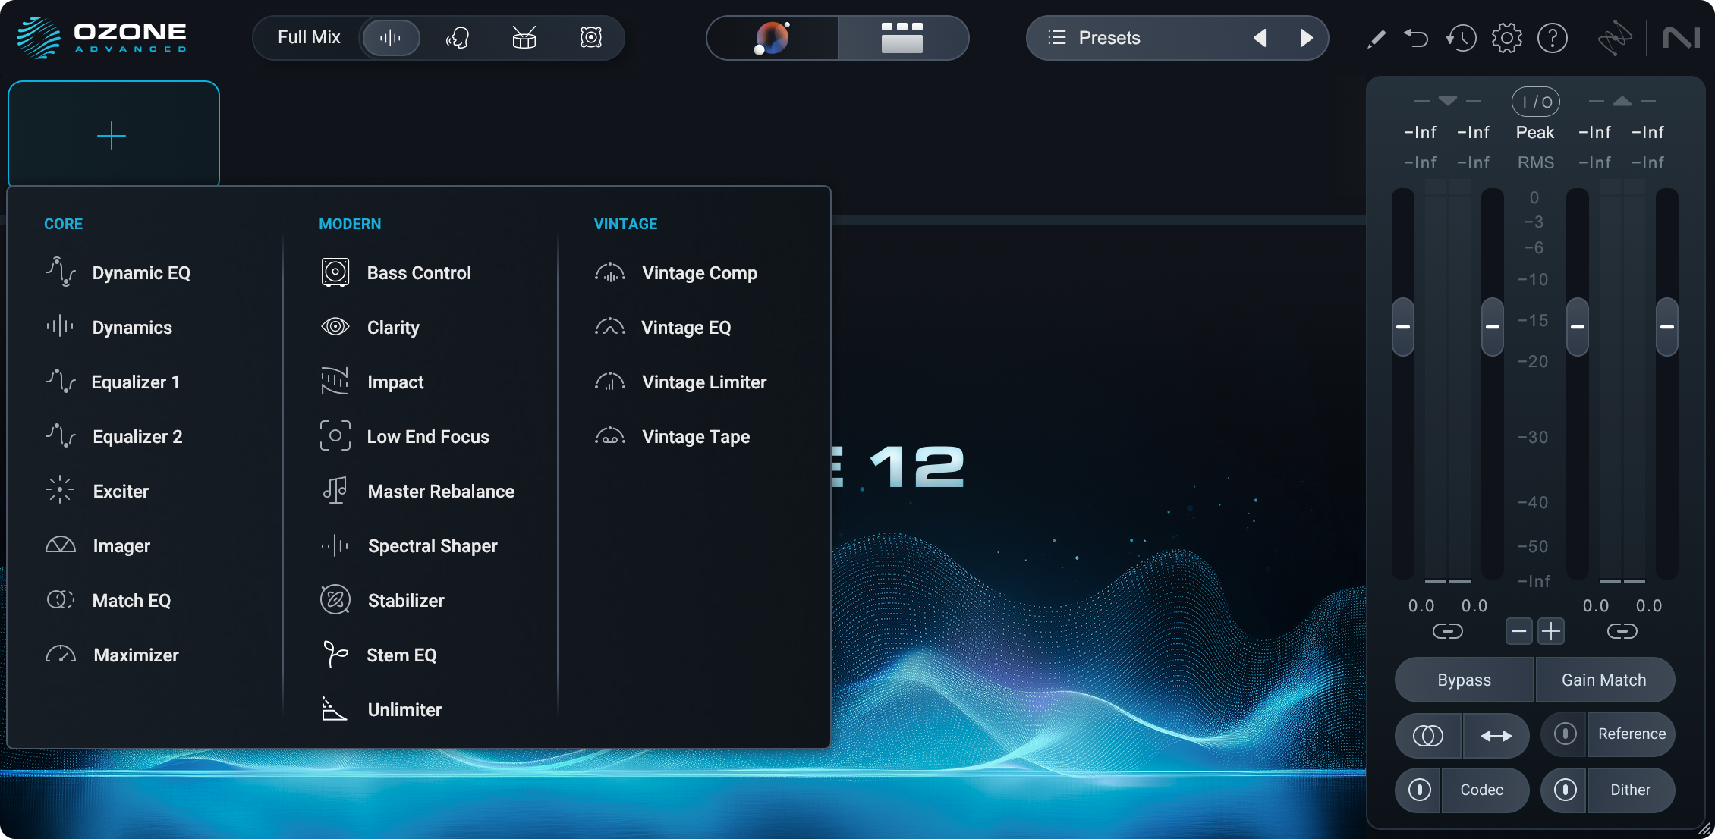1715x839 pixels.
Task: Choose Vintage Tape from the module menu
Action: [x=695, y=437]
